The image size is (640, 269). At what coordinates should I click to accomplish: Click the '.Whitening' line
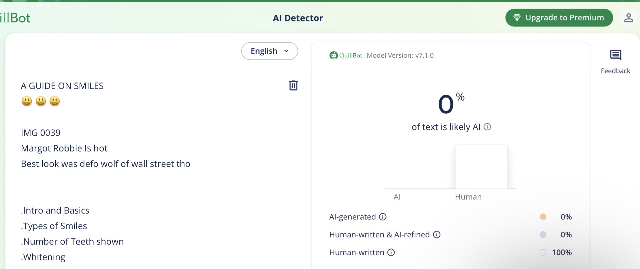[x=43, y=257]
